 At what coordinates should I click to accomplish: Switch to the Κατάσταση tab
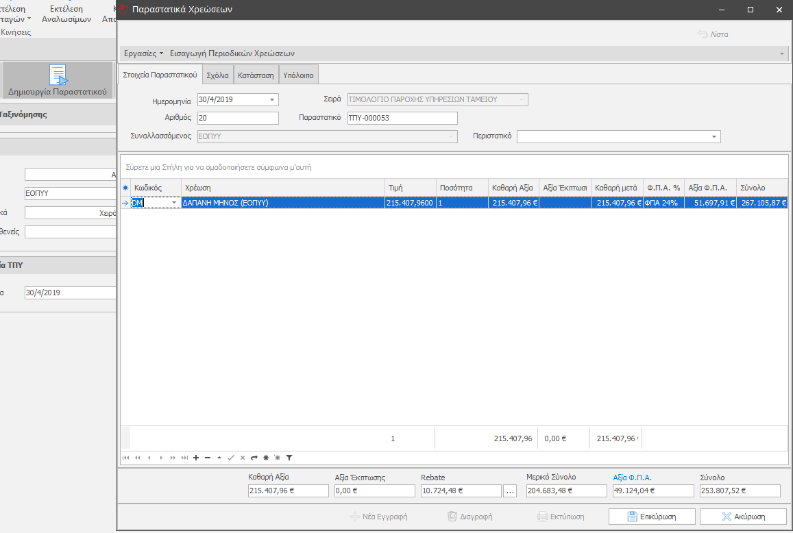(256, 75)
